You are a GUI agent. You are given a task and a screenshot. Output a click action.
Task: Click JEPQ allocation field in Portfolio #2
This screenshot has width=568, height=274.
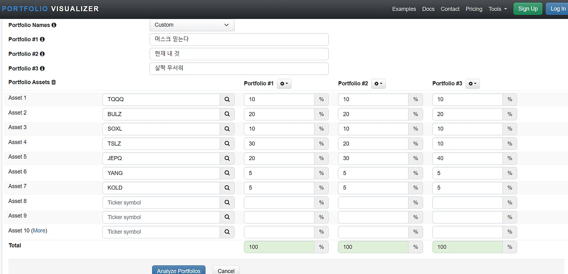373,158
